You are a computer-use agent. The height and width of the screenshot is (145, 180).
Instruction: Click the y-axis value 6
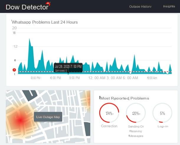15,60
